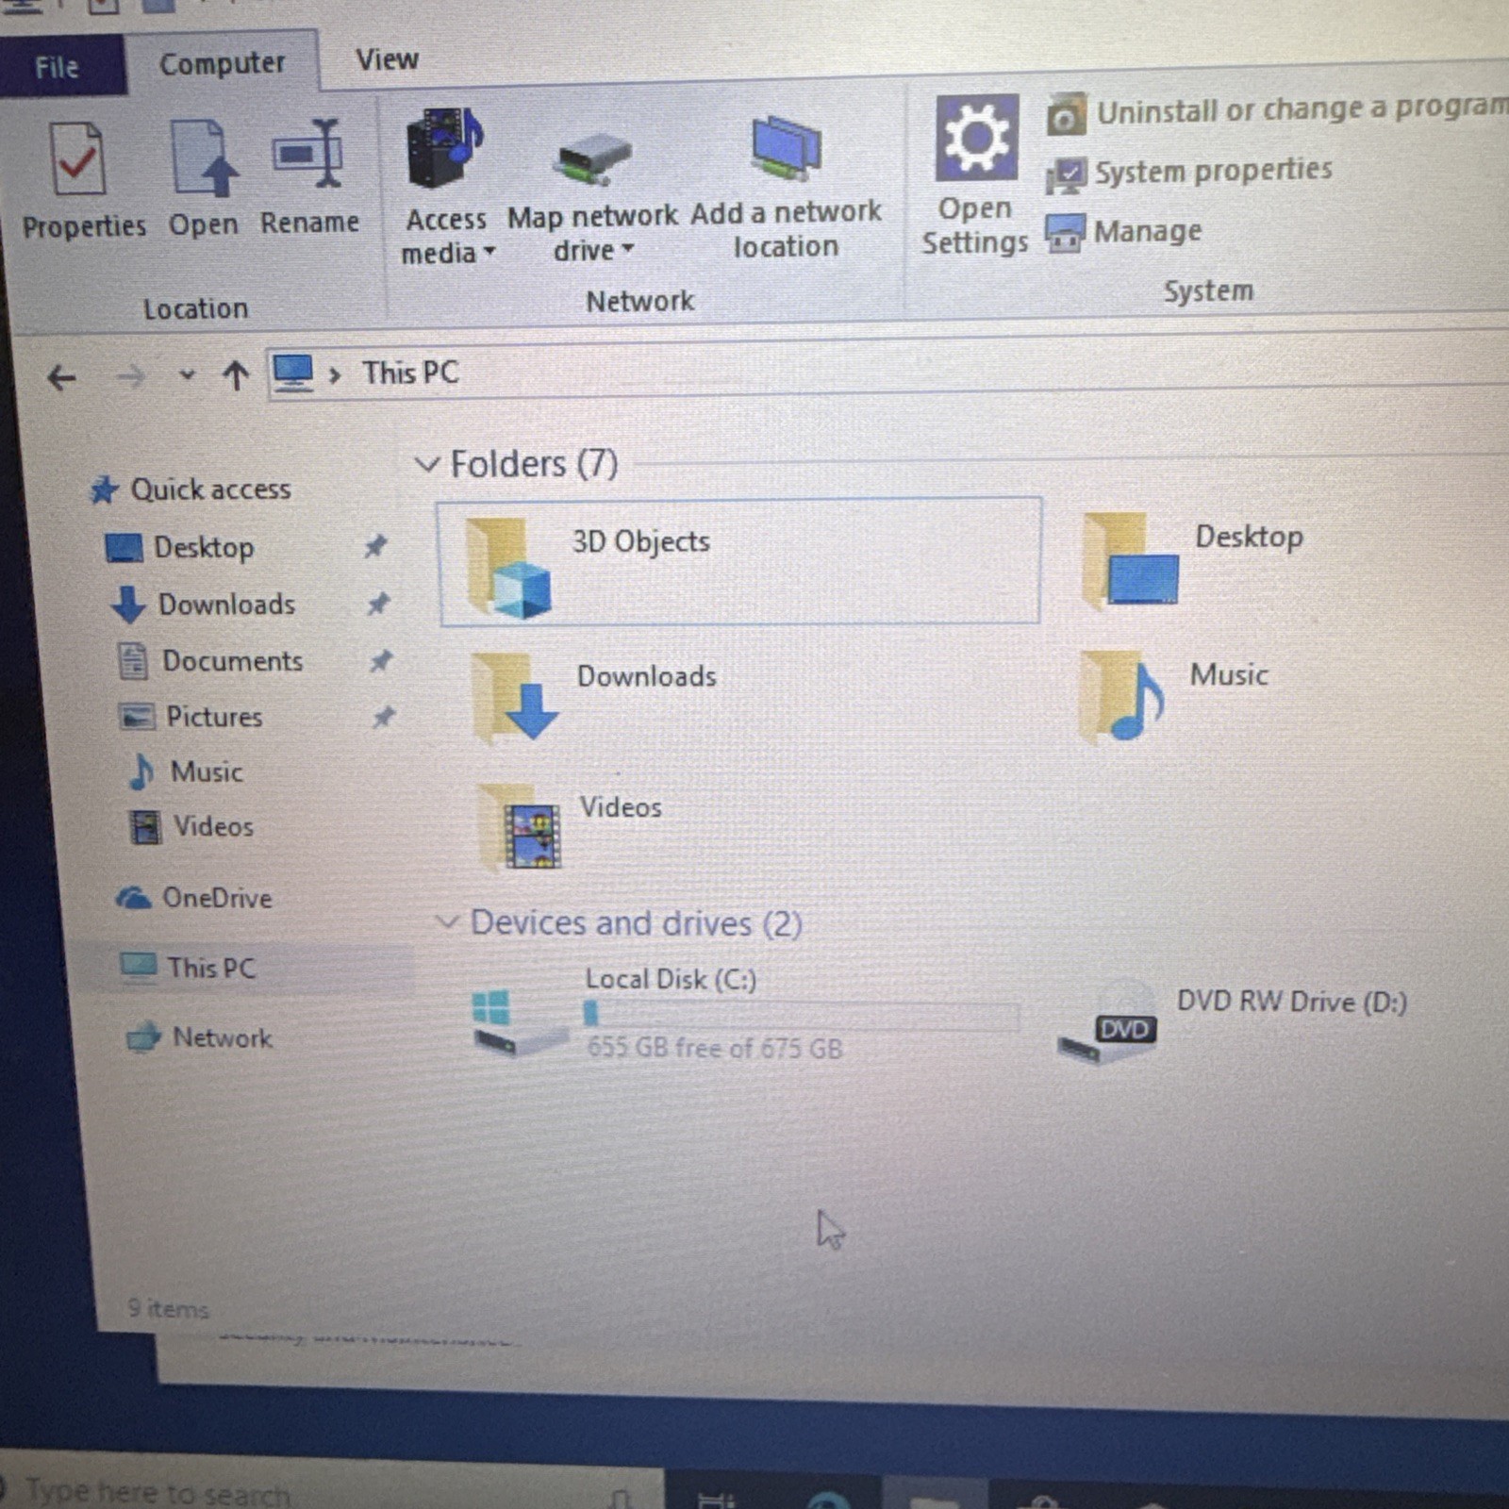The image size is (1509, 1509).
Task: Click the Open ribbon icon
Action: coord(203,158)
